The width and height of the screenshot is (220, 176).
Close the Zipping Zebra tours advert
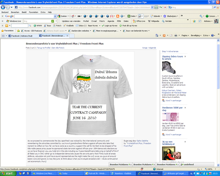point(185,56)
